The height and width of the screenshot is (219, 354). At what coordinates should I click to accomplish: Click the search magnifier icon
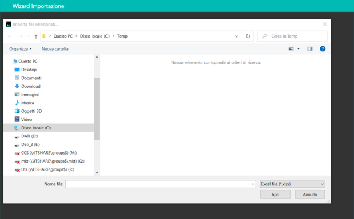click(264, 36)
